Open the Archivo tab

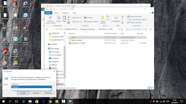coord(48,13)
